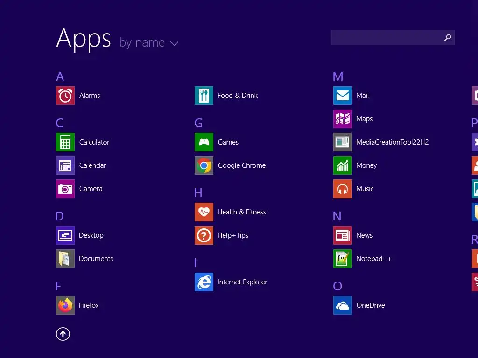The image size is (478, 358).
Task: Select the letter C group header
Action: 60,123
